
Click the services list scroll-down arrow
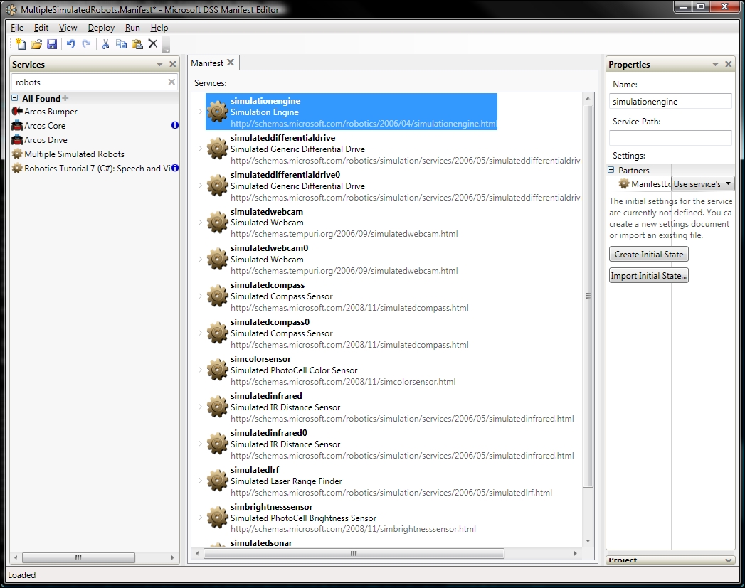pyautogui.click(x=588, y=540)
